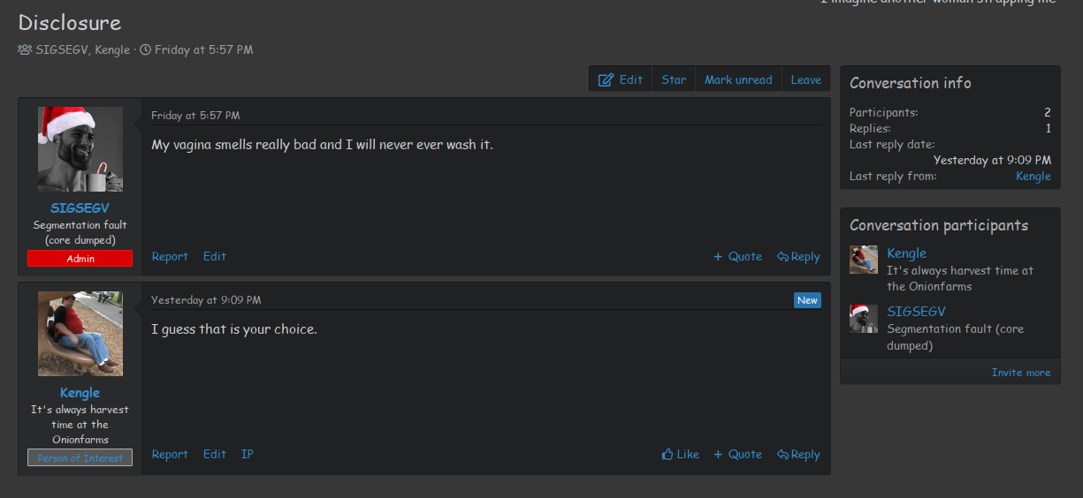Star this conversation
Image resolution: width=1083 pixels, height=498 pixels.
coord(674,79)
